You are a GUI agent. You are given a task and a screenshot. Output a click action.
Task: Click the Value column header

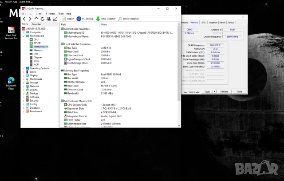(137, 24)
